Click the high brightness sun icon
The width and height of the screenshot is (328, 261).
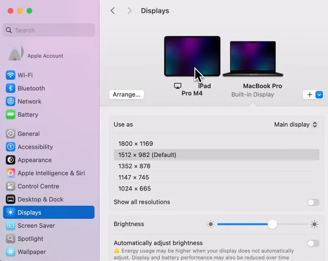(x=314, y=224)
